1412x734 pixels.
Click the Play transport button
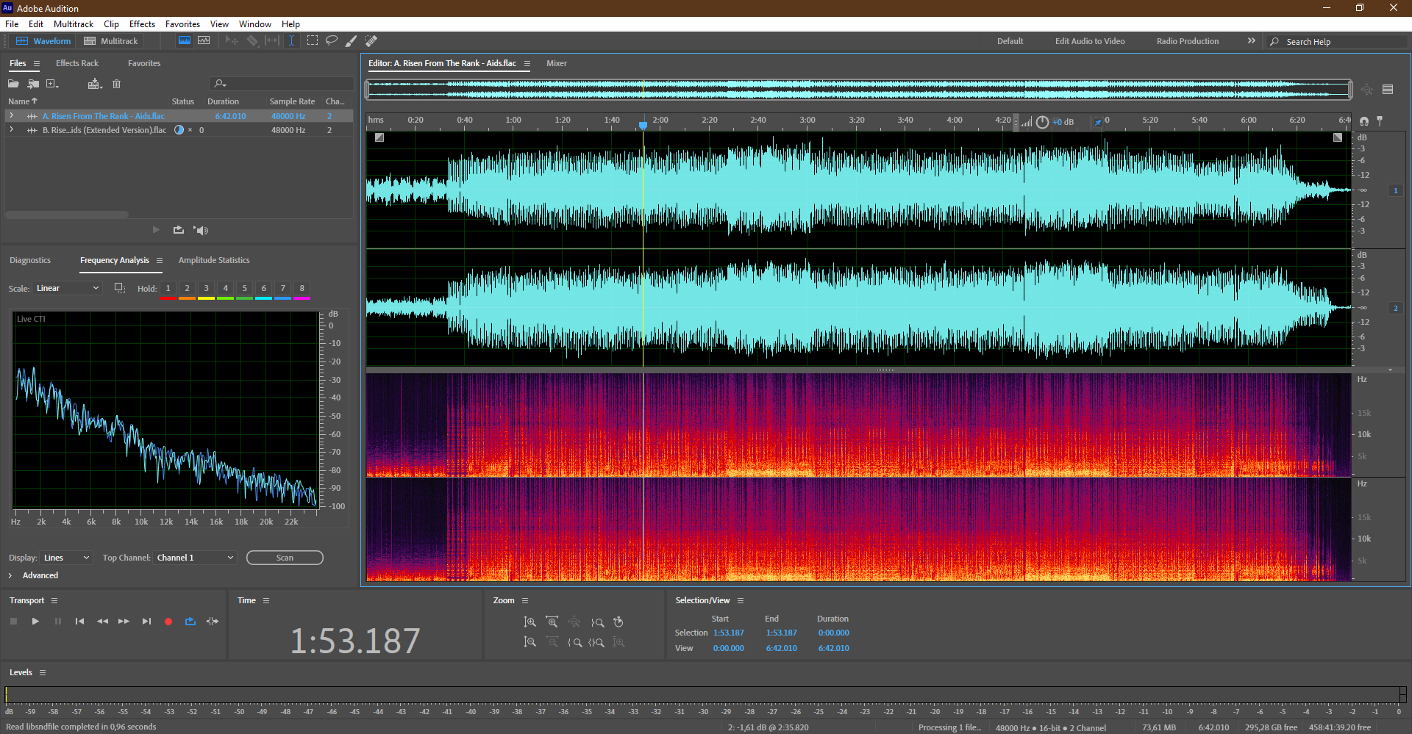pos(35,622)
